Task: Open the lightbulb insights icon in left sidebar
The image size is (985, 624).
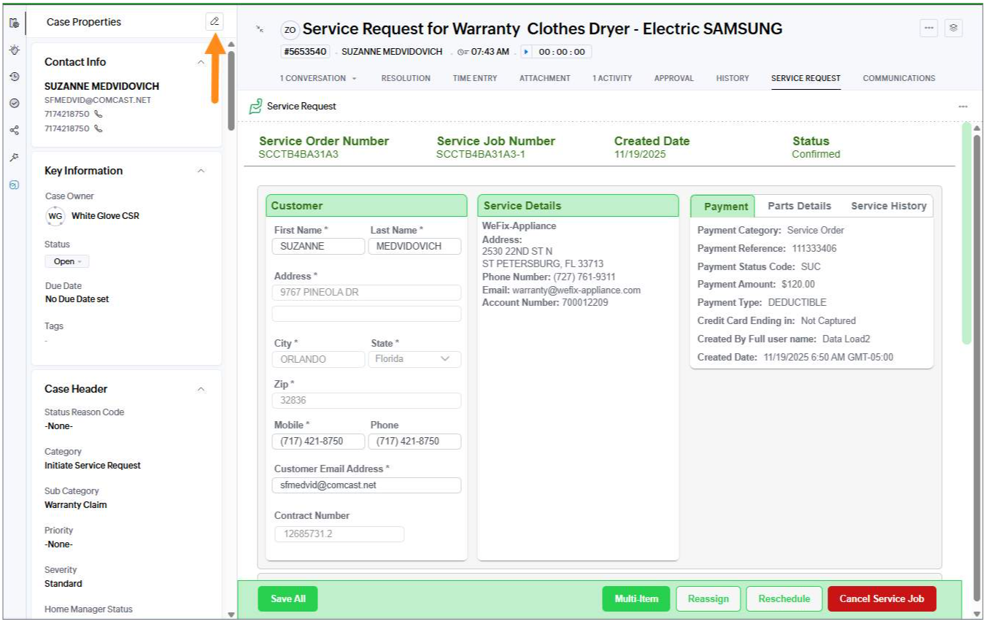Action: [14, 50]
